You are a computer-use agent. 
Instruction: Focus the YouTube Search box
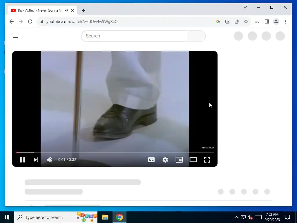click(134, 36)
